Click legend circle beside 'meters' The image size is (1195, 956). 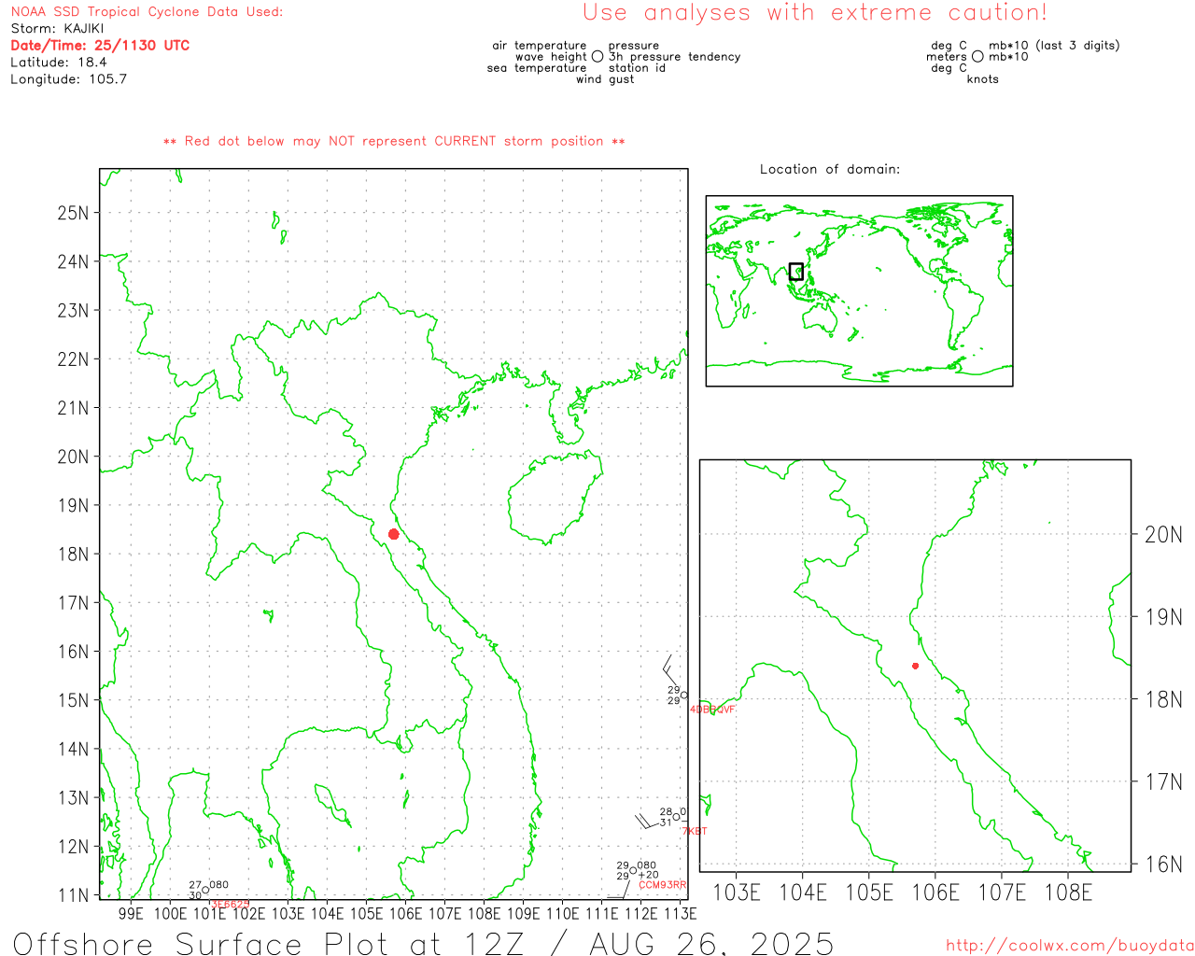point(977,57)
